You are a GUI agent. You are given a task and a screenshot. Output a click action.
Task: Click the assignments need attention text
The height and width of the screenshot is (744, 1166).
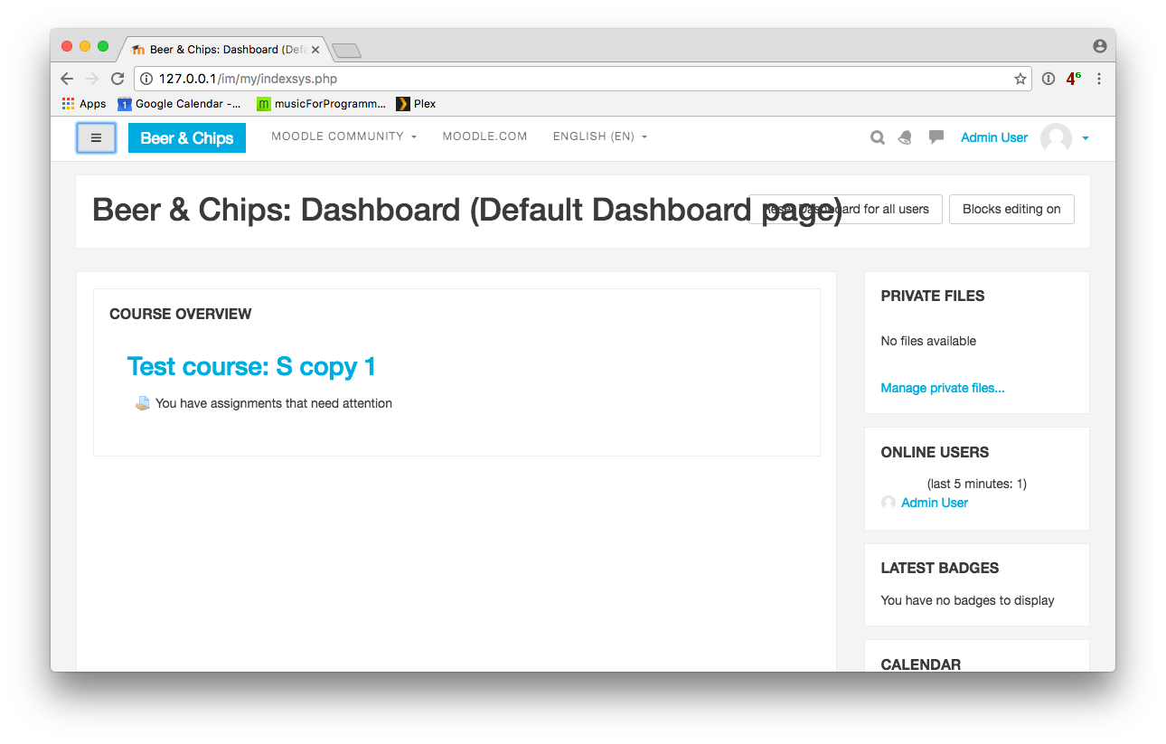point(274,403)
